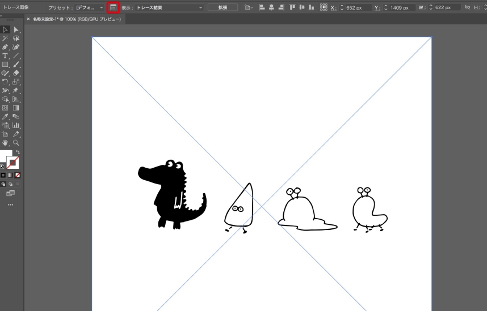Expand the 表示 view dropdown showing トレース結果
The height and width of the screenshot is (311, 487).
coord(168,7)
